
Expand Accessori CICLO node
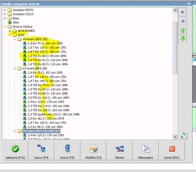pos(5,14)
